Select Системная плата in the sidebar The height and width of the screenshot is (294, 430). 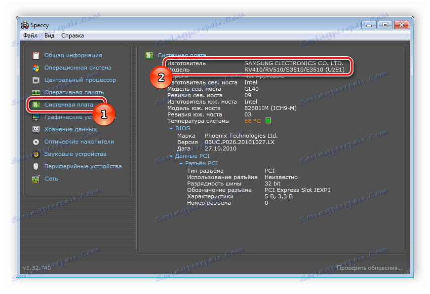69,105
